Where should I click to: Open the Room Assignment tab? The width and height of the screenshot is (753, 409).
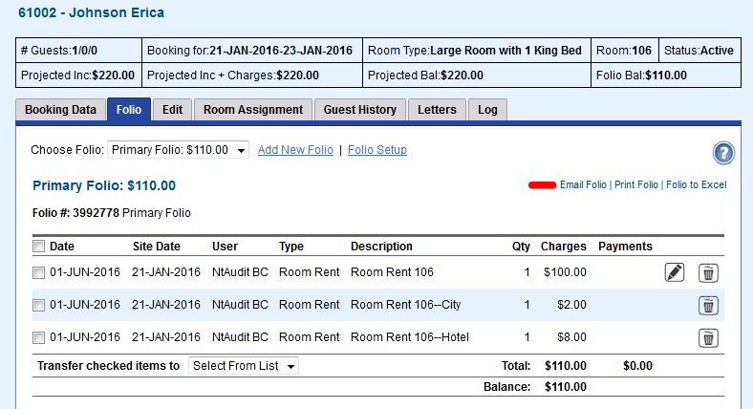coord(253,110)
